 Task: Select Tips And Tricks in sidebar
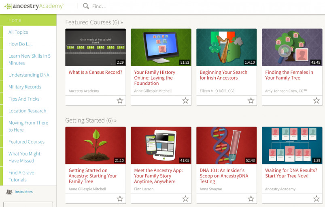[24, 99]
